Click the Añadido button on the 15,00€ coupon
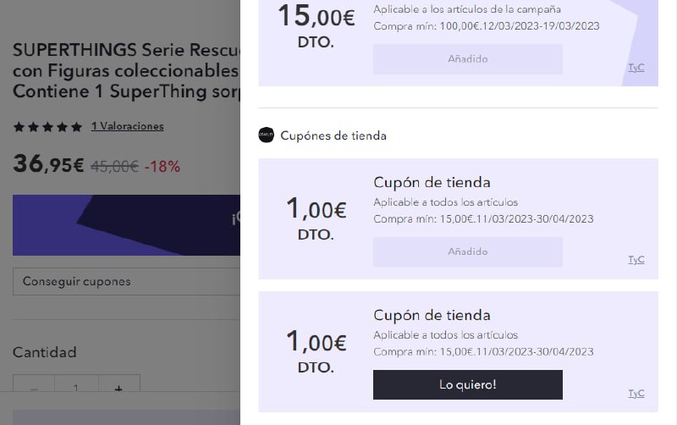This screenshot has width=677, height=425. pyautogui.click(x=468, y=58)
